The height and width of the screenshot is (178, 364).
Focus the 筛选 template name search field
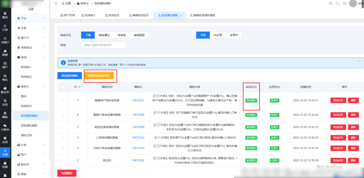point(103,45)
